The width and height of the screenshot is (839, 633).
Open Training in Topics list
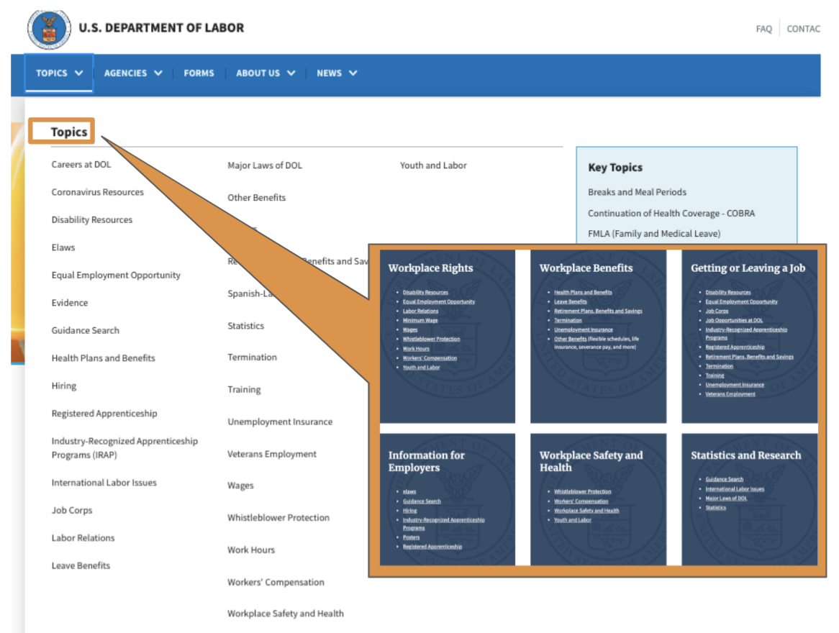244,390
